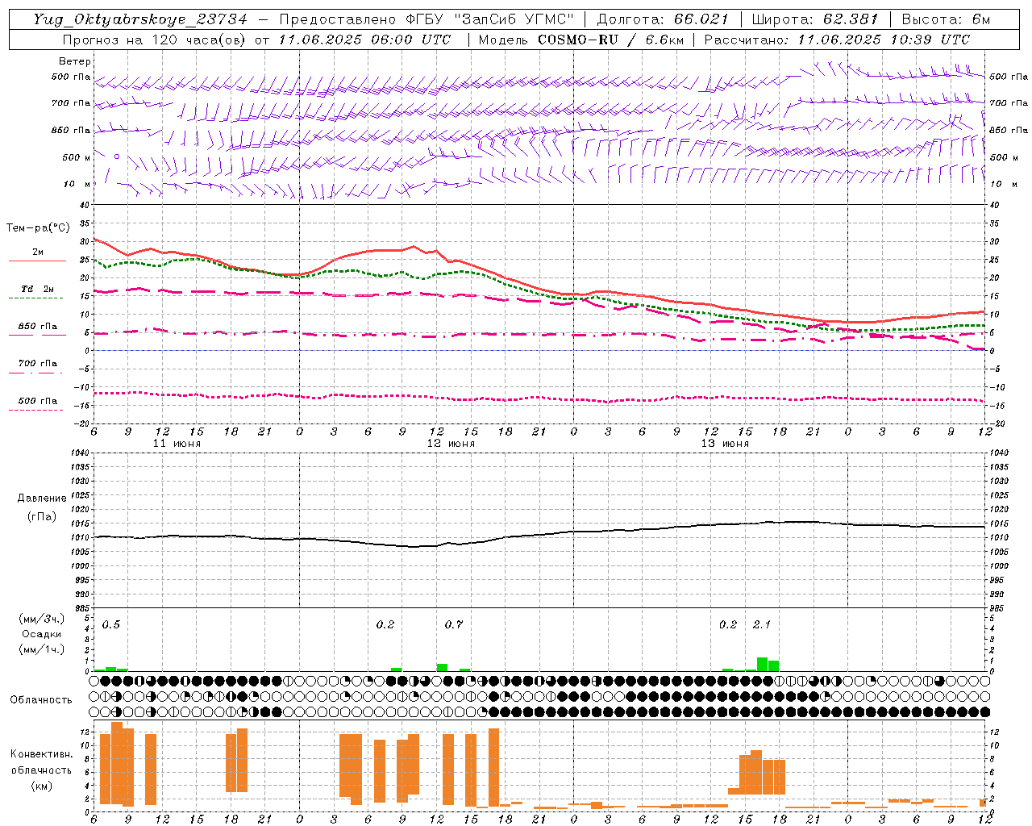Click the 850 гПа temperature legend label
The width and height of the screenshot is (1032, 826).
[x=38, y=327]
